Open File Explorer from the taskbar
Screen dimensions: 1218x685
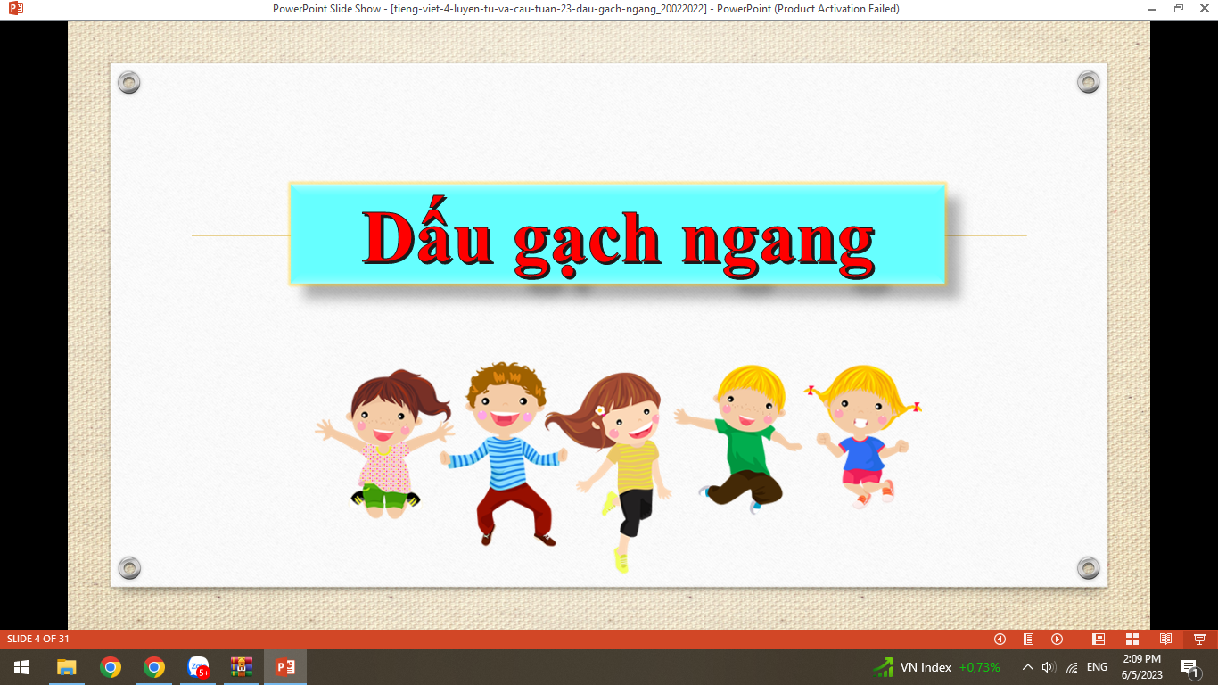click(x=67, y=667)
